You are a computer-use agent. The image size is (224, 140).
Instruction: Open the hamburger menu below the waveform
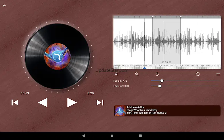(218, 74)
